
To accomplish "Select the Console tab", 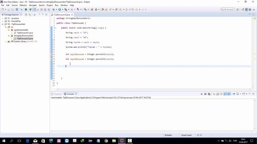I will [70, 94].
